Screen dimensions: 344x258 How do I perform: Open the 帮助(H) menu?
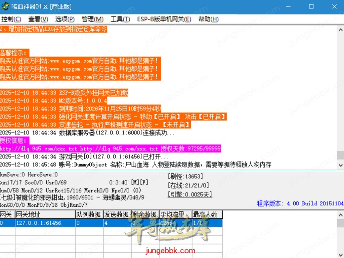point(208,19)
